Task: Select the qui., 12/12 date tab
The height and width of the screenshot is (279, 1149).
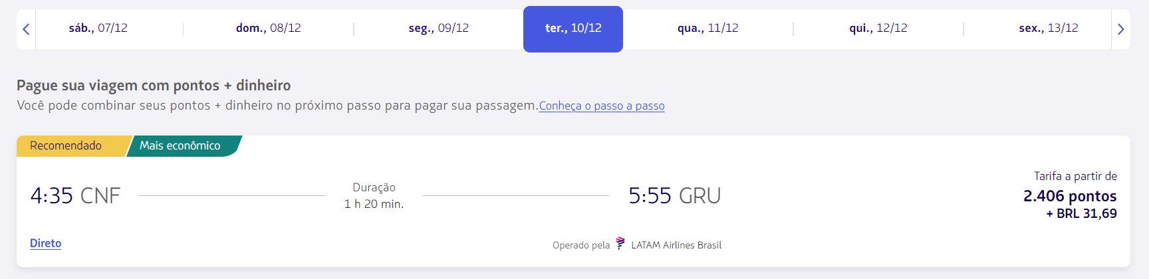Action: pyautogui.click(x=878, y=29)
